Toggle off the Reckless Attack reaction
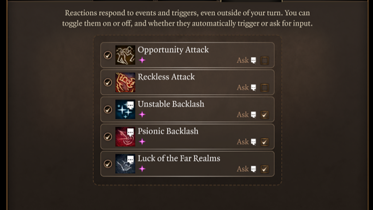This screenshot has height=210, width=373. point(107,82)
